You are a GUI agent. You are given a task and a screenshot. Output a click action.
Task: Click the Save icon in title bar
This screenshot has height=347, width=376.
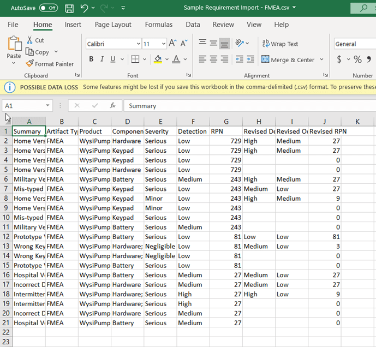69,8
